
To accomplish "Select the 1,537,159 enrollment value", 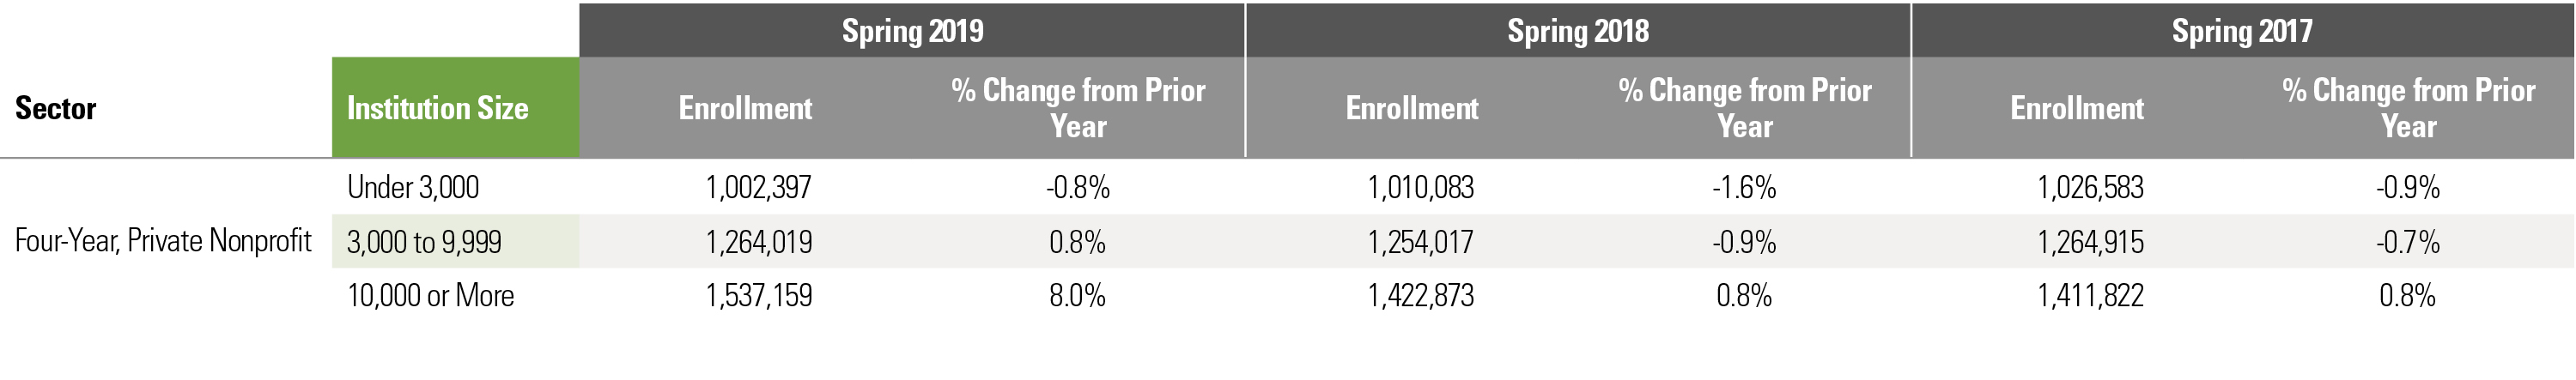I will coord(758,296).
